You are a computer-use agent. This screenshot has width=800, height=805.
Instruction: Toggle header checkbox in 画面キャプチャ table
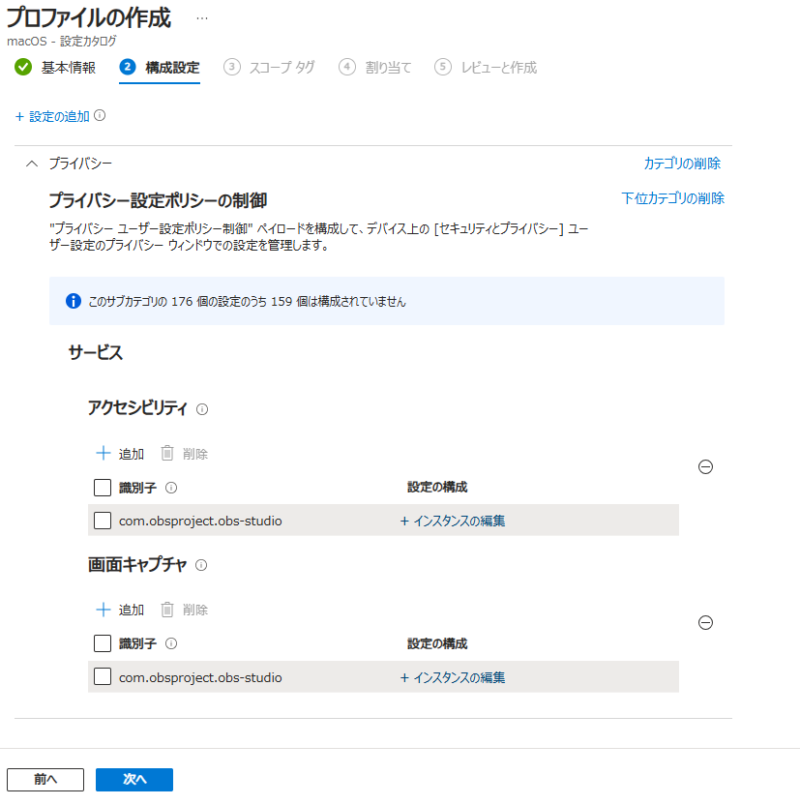[103, 643]
